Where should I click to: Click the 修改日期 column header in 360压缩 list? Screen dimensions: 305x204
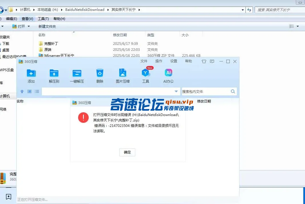coord(204,101)
